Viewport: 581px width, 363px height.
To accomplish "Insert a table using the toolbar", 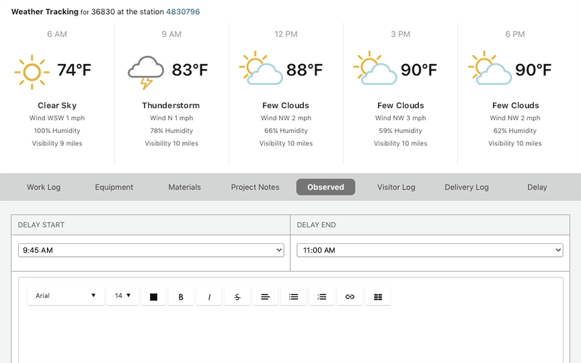I will click(x=378, y=296).
